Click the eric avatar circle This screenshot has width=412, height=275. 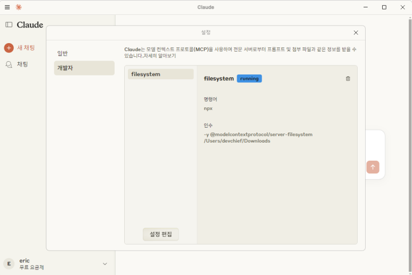click(9, 264)
